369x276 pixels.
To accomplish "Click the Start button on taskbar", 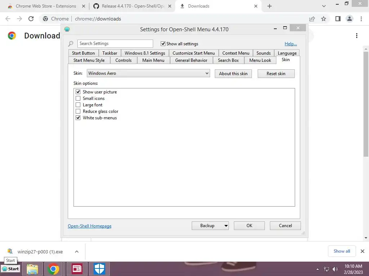I will click(x=10, y=269).
